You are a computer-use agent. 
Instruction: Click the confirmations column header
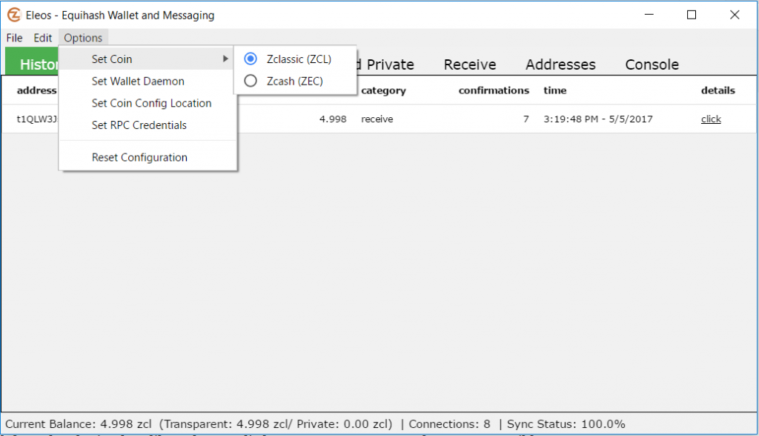coord(494,90)
